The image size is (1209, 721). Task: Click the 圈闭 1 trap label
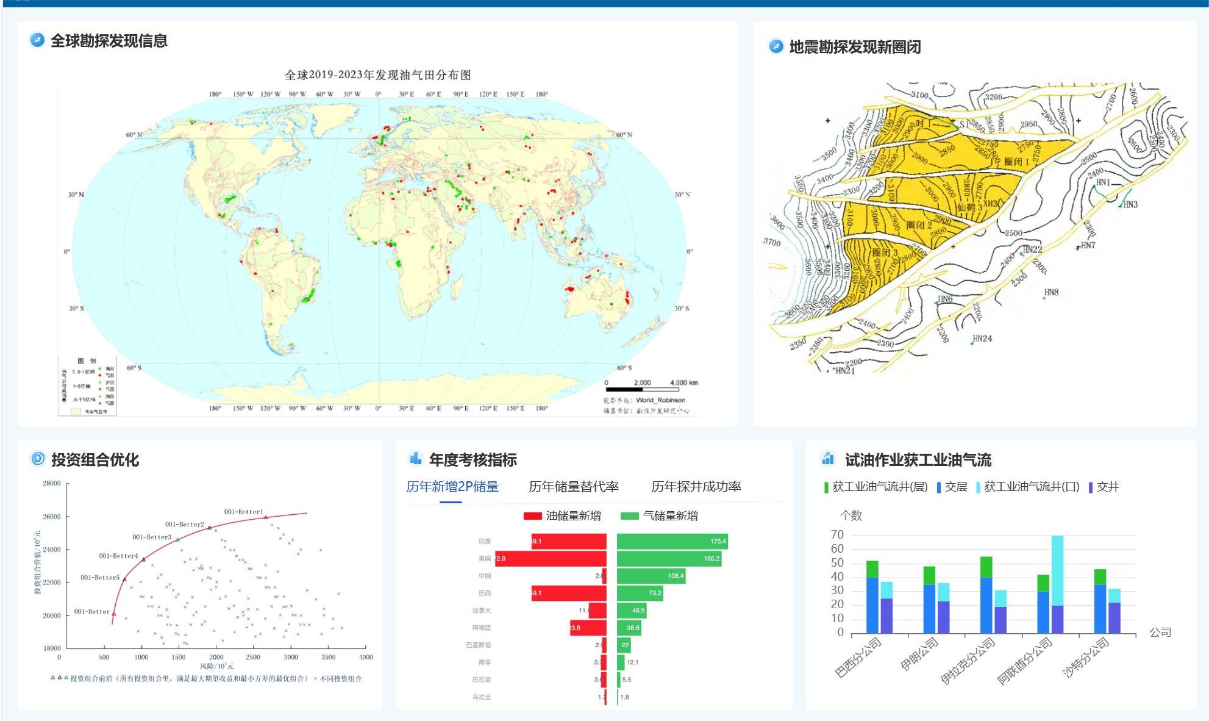[x=1016, y=162]
